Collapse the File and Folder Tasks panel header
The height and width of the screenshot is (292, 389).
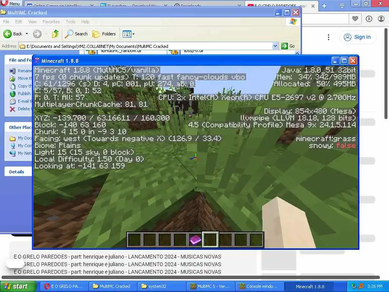(19, 60)
